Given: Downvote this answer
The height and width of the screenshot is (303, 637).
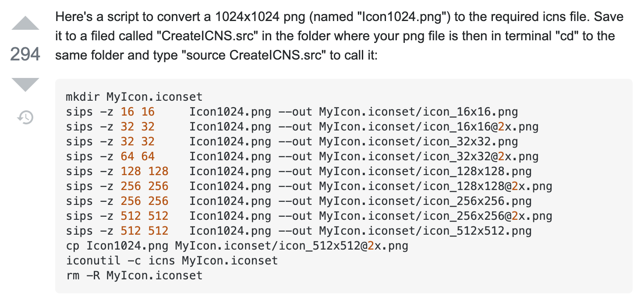Looking at the screenshot, I should (x=25, y=85).
